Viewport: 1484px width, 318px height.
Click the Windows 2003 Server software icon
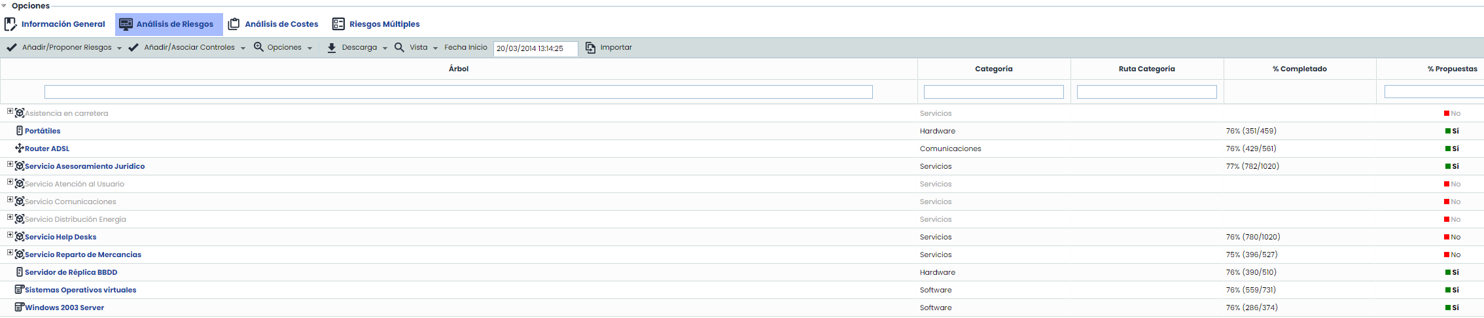pyautogui.click(x=20, y=308)
